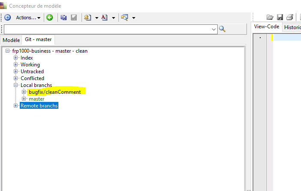Open dropdown arrow next to letter A icon
This screenshot has width=301, height=191.
point(114,18)
